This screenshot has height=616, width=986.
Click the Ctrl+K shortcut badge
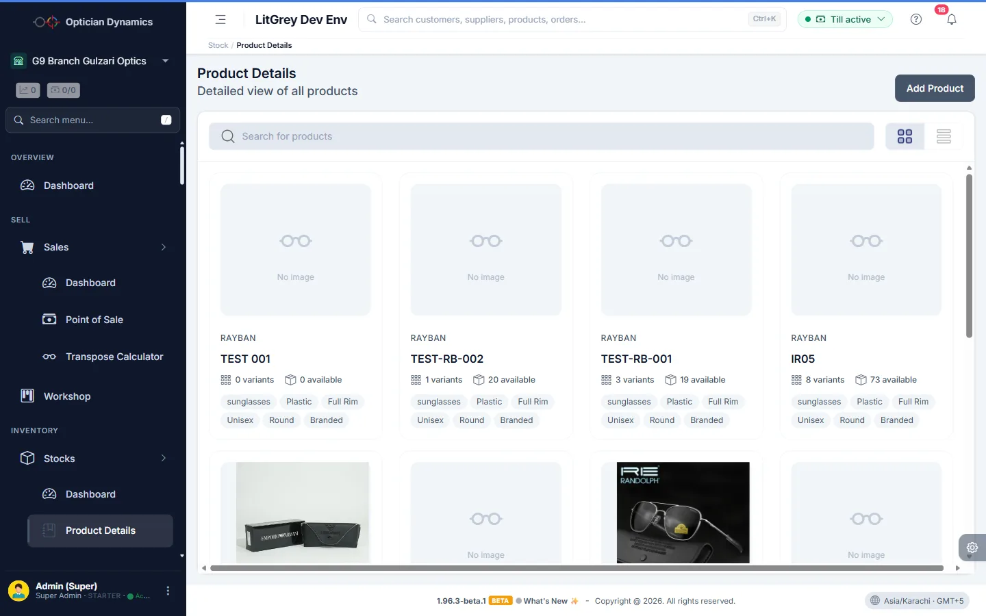coord(764,19)
